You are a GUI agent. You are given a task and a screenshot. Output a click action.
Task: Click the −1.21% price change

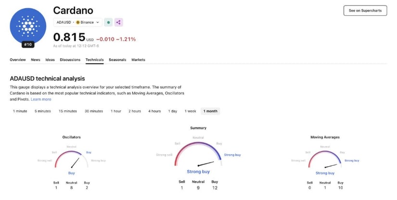(126, 40)
